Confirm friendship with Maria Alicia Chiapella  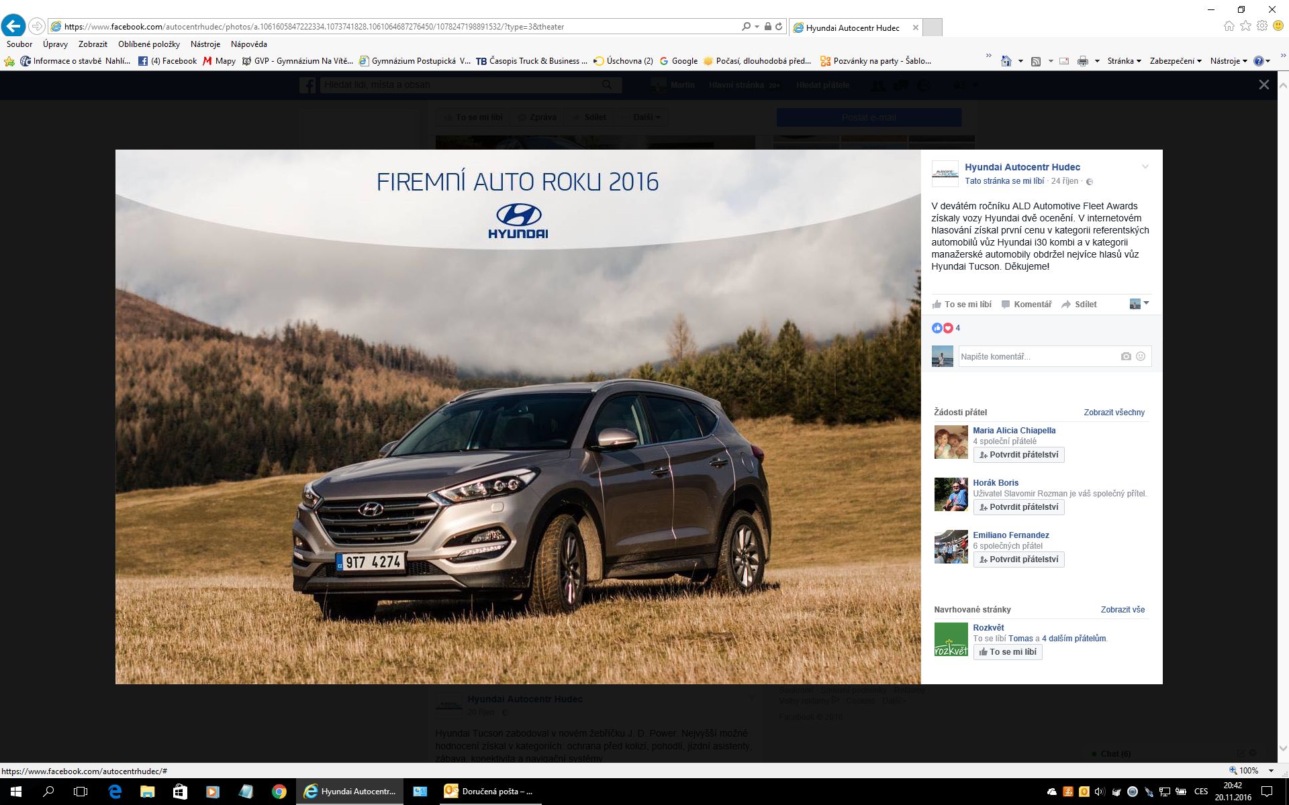coord(1018,455)
